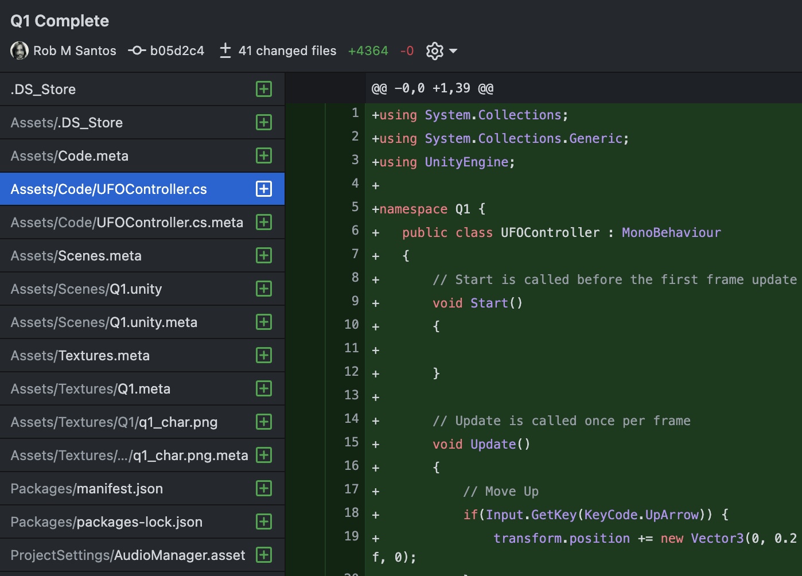
Task: Open the gear settings dropdown
Action: point(435,51)
